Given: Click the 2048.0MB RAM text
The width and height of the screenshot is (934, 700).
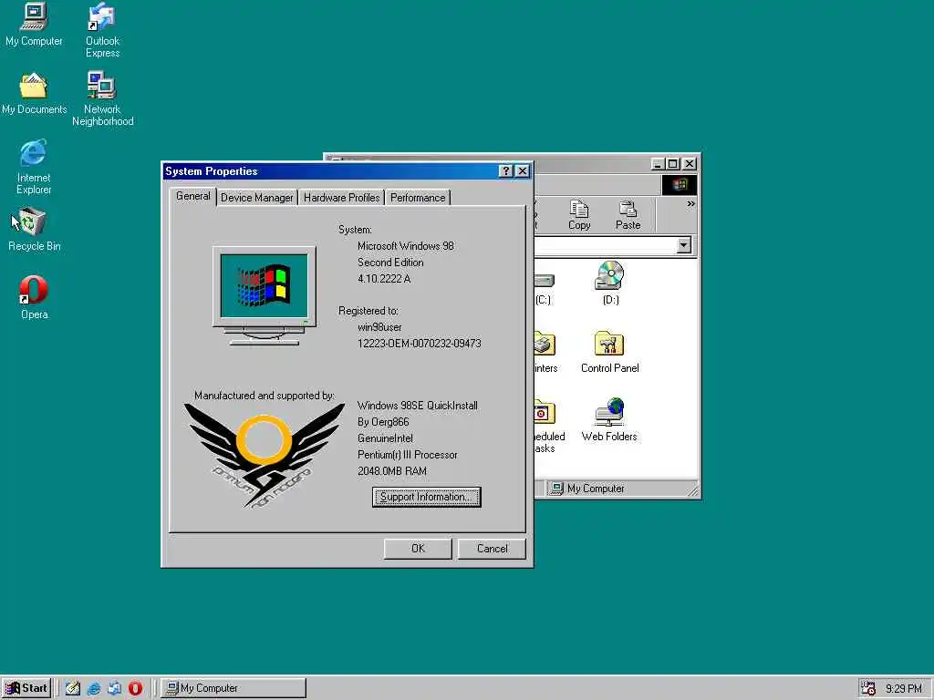Looking at the screenshot, I should [x=392, y=471].
